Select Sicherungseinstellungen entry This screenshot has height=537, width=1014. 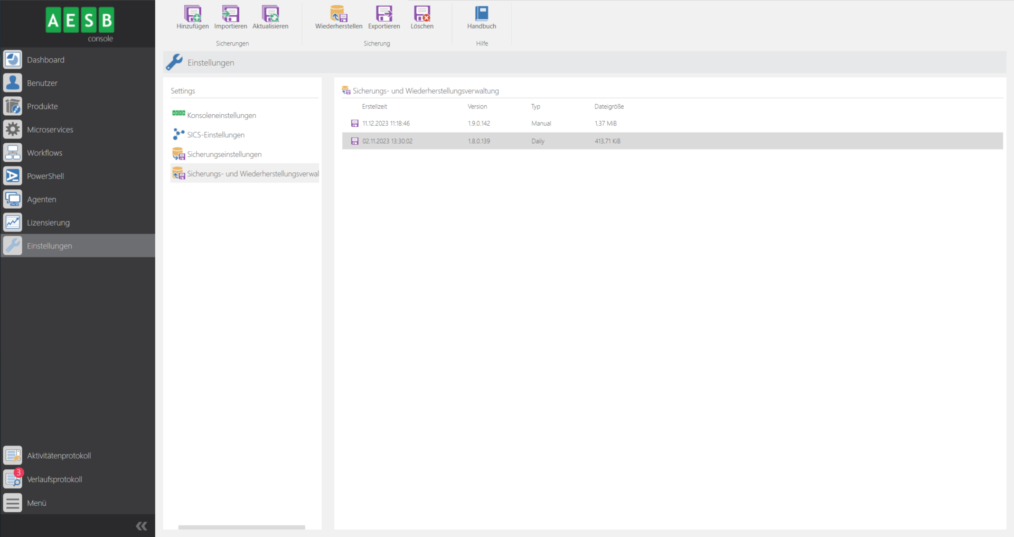coord(224,154)
